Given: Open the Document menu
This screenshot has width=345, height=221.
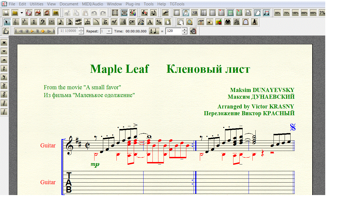Looking at the screenshot, I should tap(69, 4).
